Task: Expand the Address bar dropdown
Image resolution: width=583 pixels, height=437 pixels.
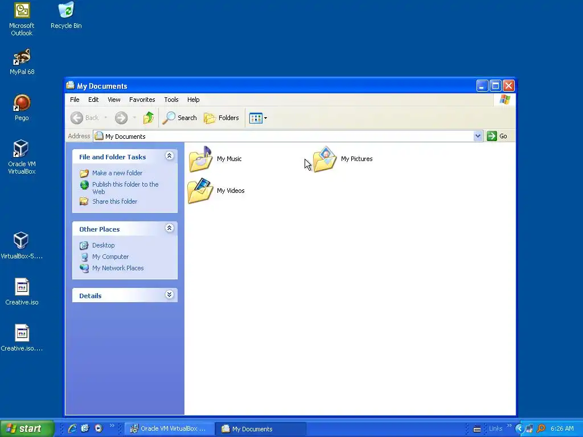Action: (x=478, y=136)
